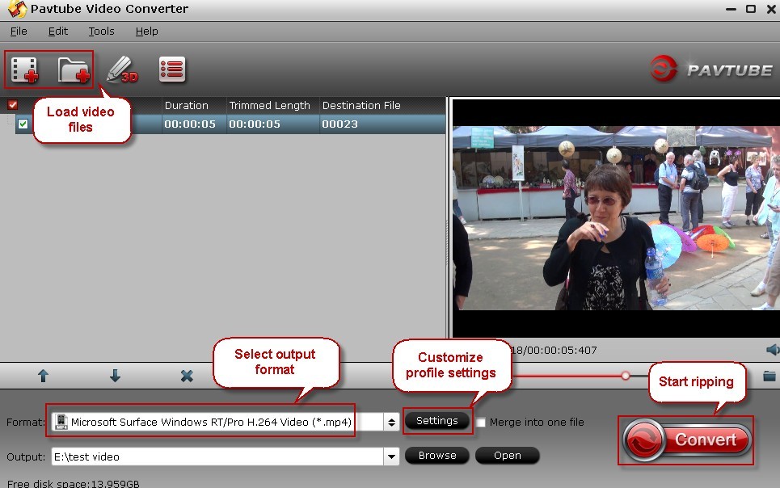780x488 pixels.
Task: Maximize the Pavtube window
Action: click(x=751, y=9)
